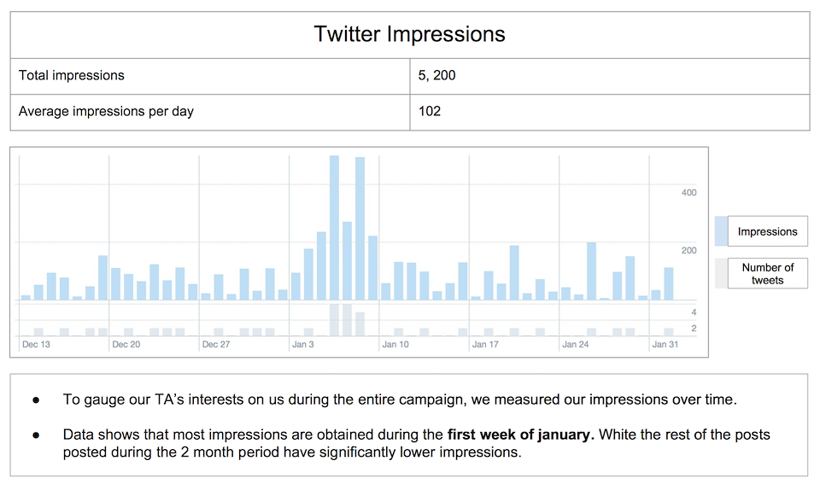
Task: Click the blue Impressions legend swatch
Action: [721, 231]
